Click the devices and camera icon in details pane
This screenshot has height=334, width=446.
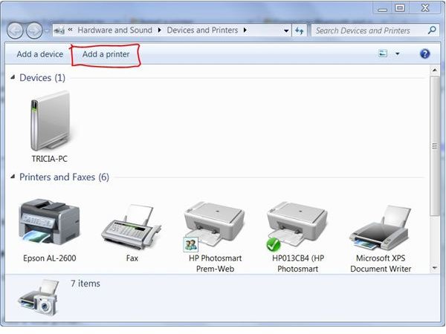(x=39, y=297)
